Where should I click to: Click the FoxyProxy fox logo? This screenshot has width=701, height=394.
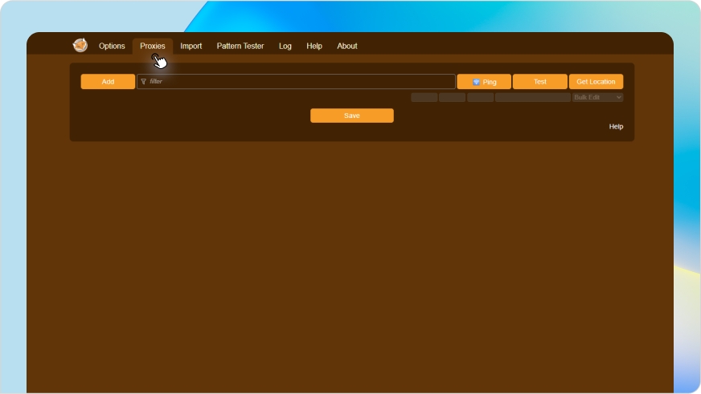80,46
